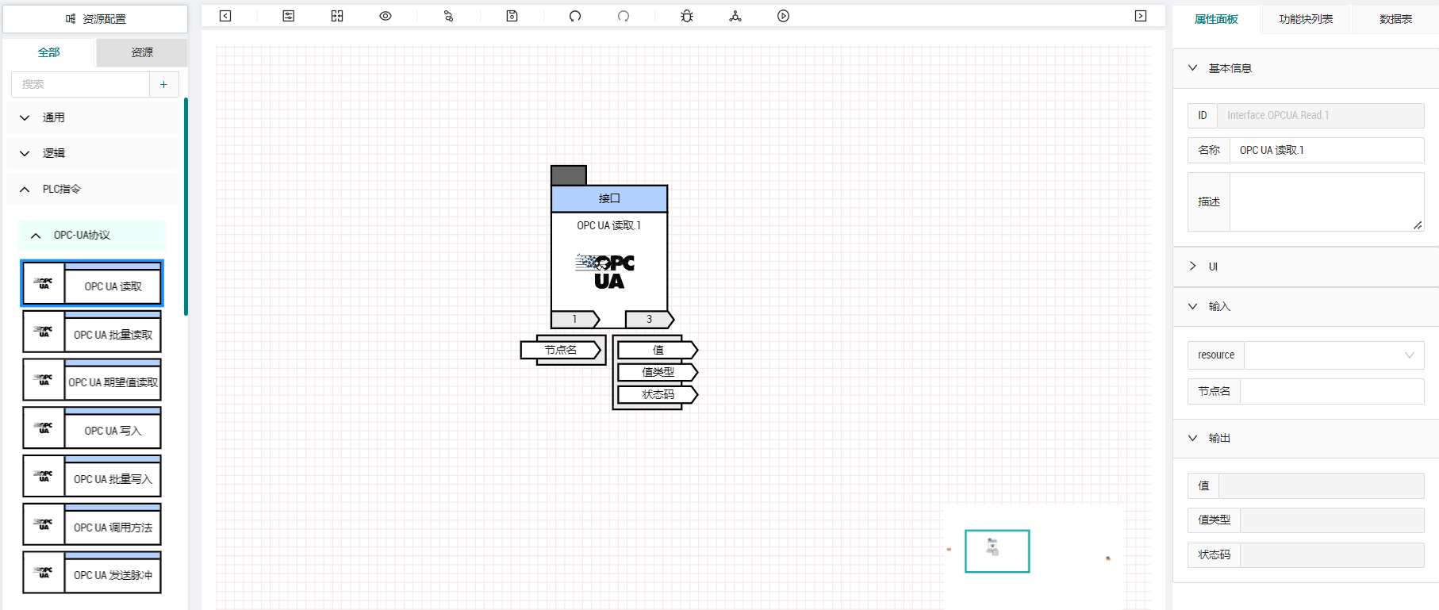This screenshot has height=610, width=1439.
Task: Expand the 通用 category
Action: tap(92, 117)
